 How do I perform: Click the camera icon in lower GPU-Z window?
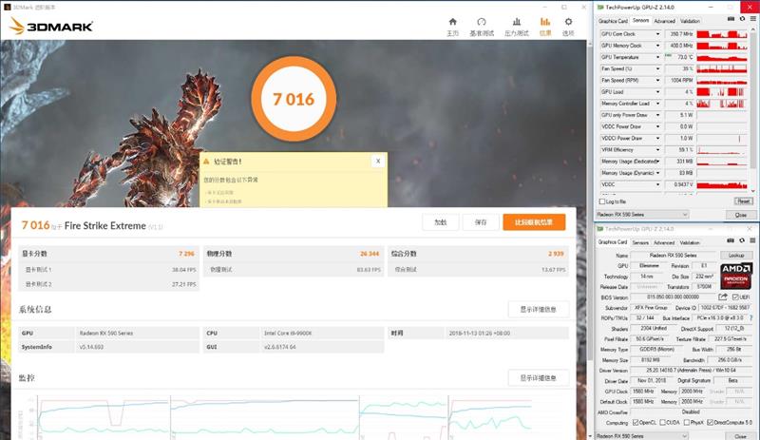pyautogui.click(x=731, y=240)
